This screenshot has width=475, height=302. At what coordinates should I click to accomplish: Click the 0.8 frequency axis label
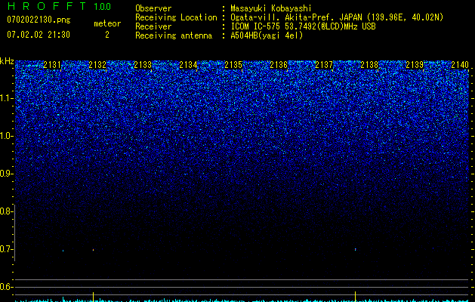click(x=6, y=211)
